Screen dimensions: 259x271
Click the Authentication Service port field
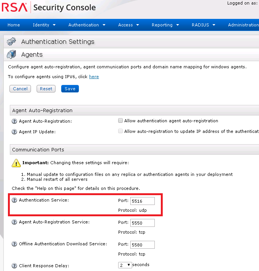(142, 201)
